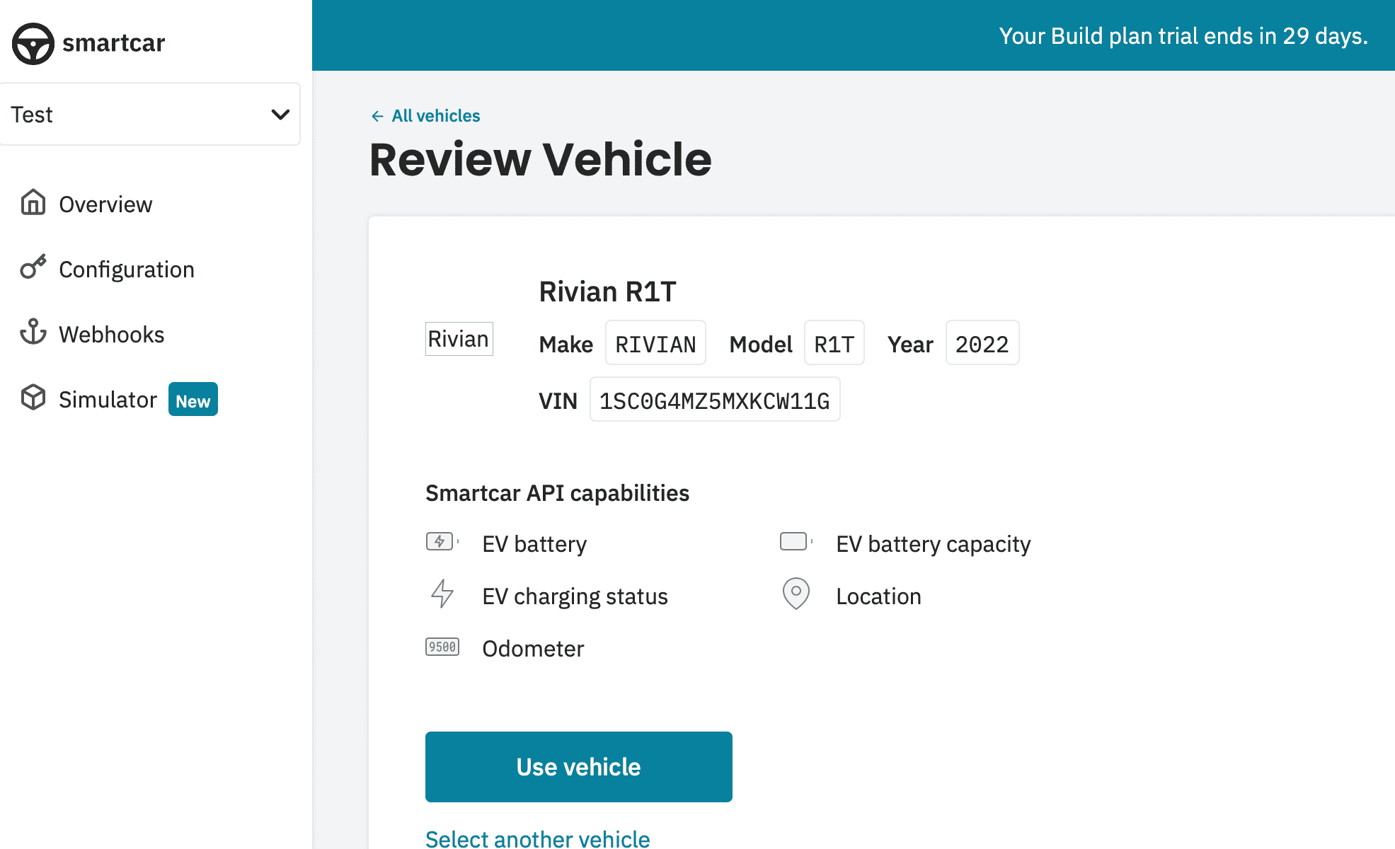Open the Simulator menu item

tap(108, 400)
